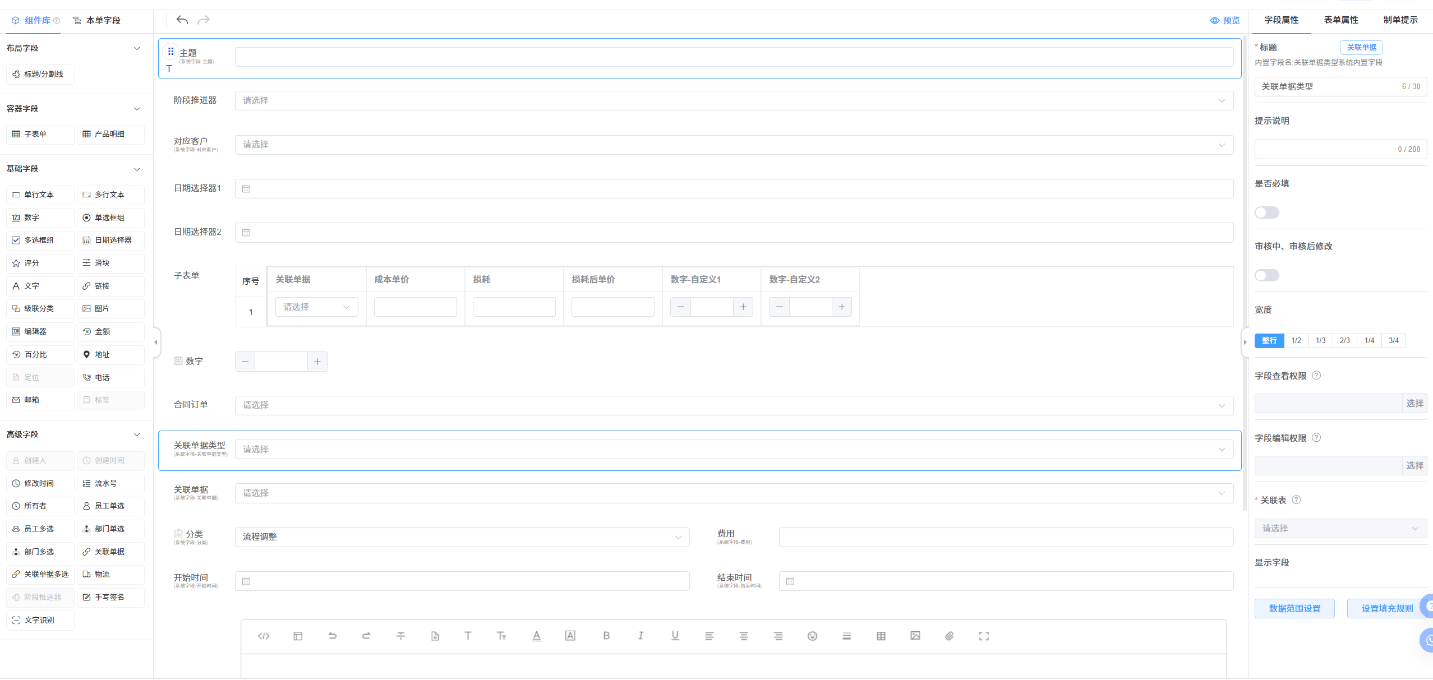Click the emoji icon in editor toolbar
Viewport: 1433px width, 680px height.
coord(812,636)
